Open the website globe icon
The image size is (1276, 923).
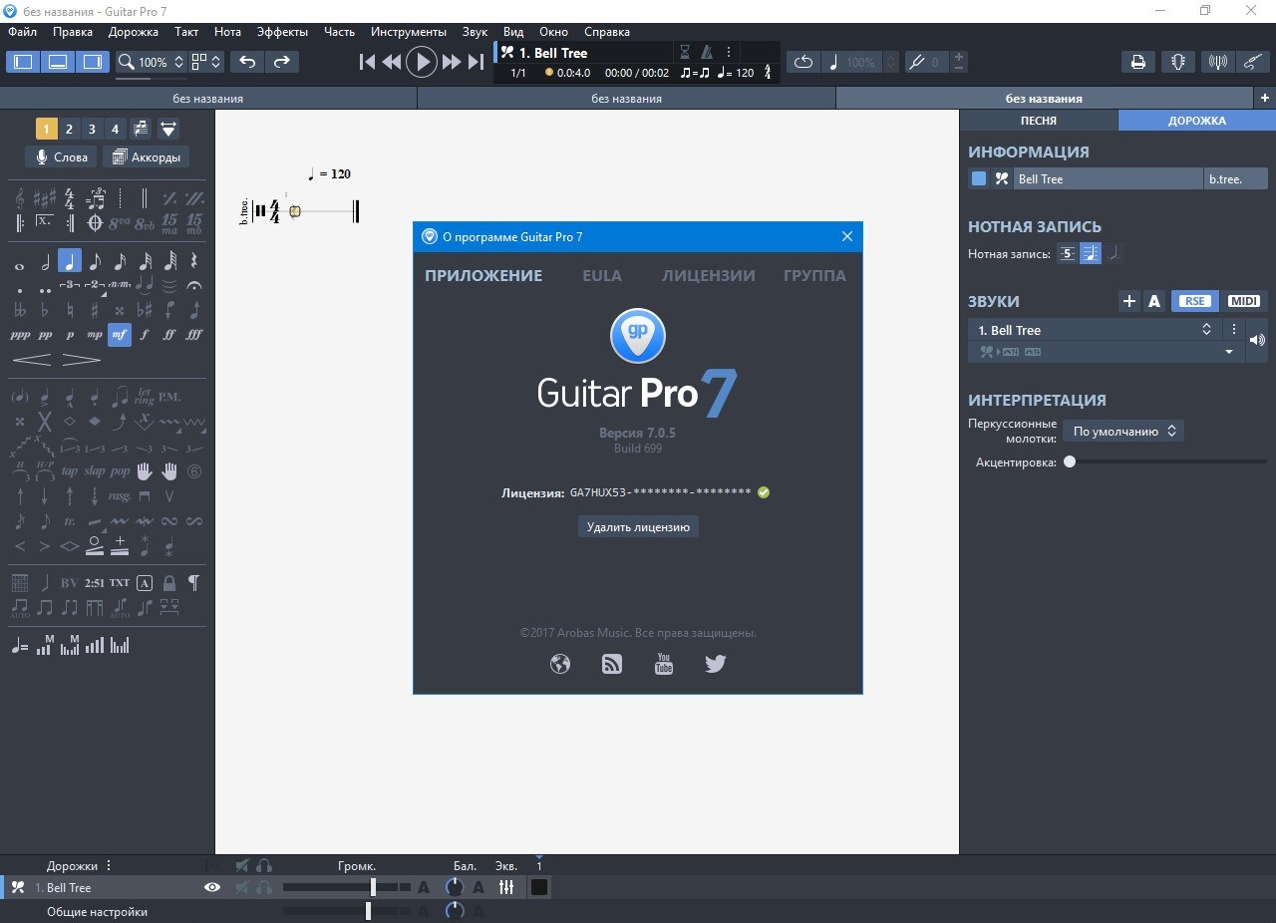point(560,664)
